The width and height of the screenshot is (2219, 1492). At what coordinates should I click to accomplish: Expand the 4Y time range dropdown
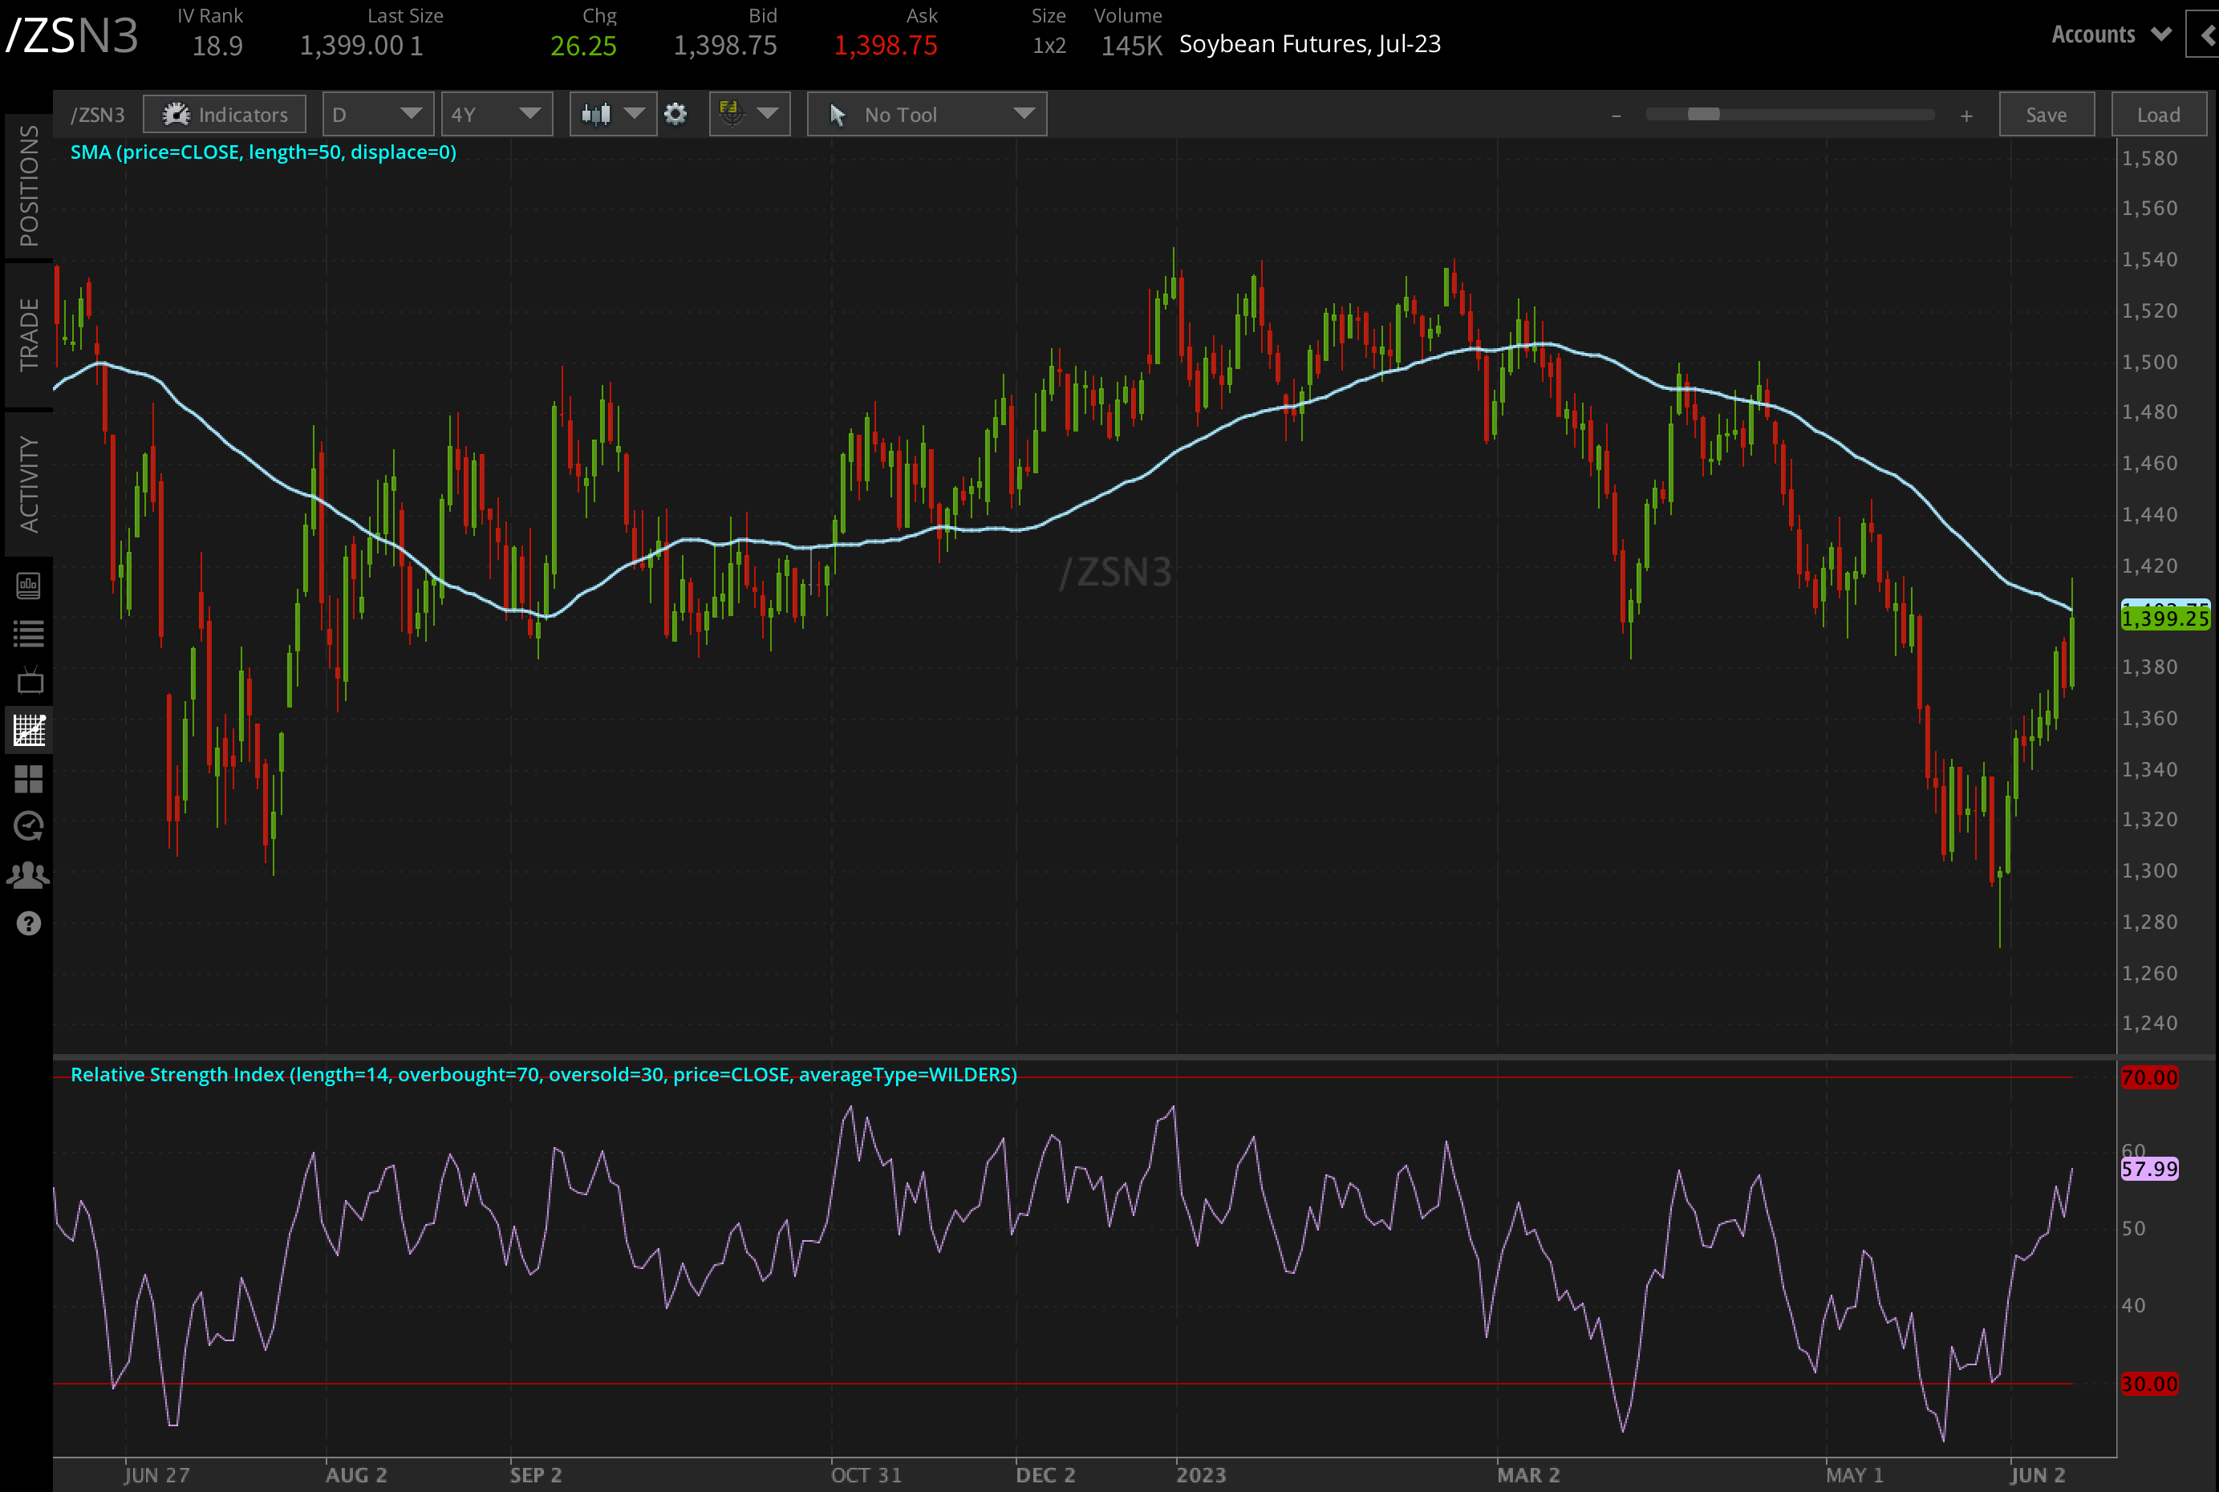coord(497,116)
